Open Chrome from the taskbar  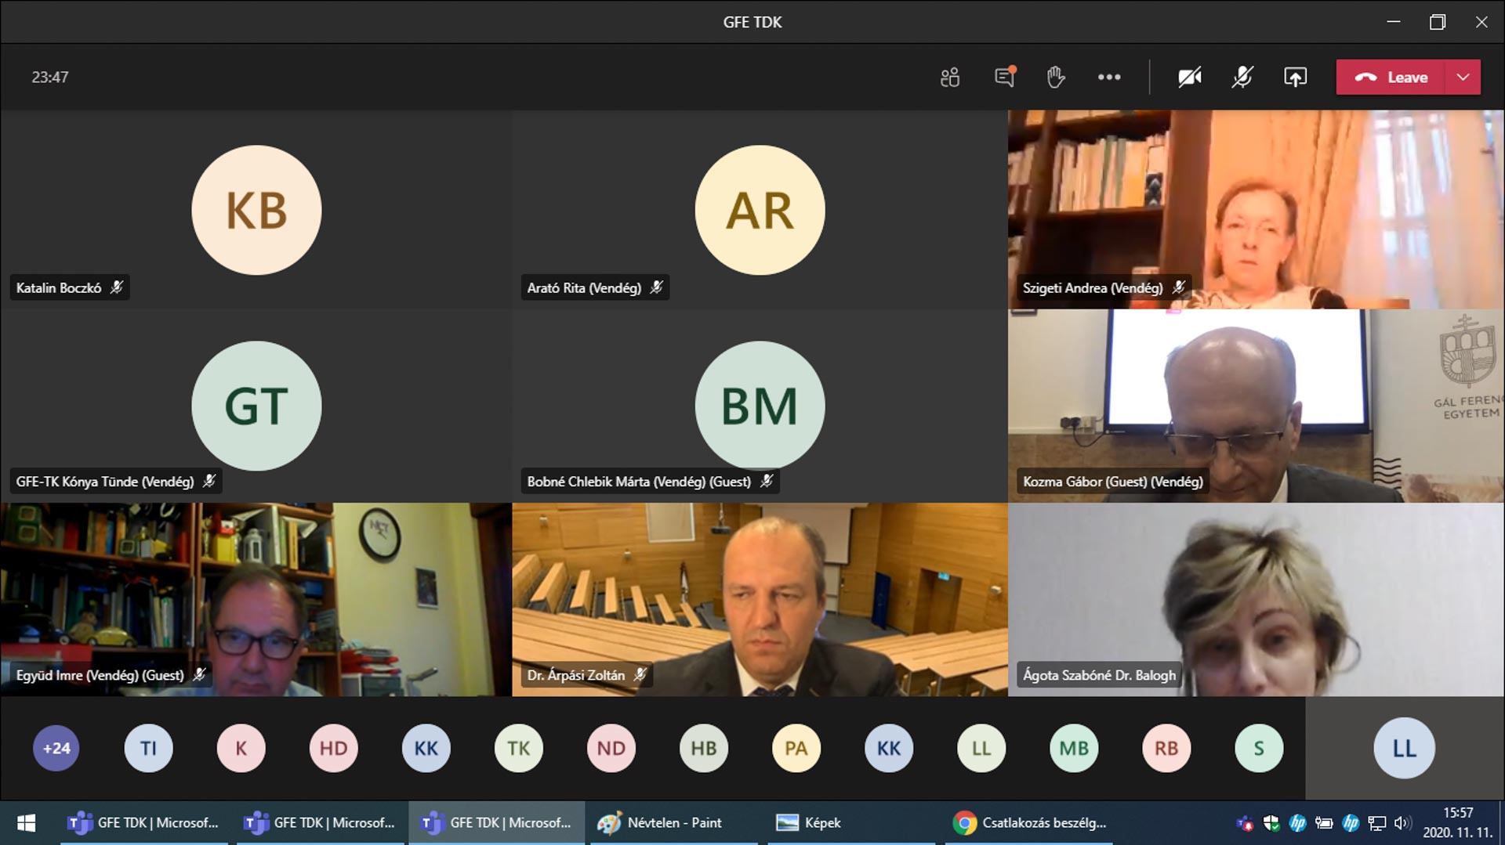(x=1028, y=822)
